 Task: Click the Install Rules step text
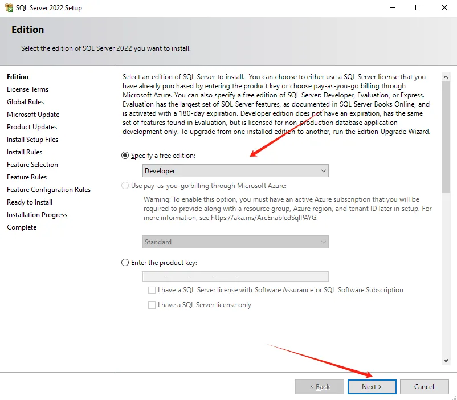[x=25, y=152]
